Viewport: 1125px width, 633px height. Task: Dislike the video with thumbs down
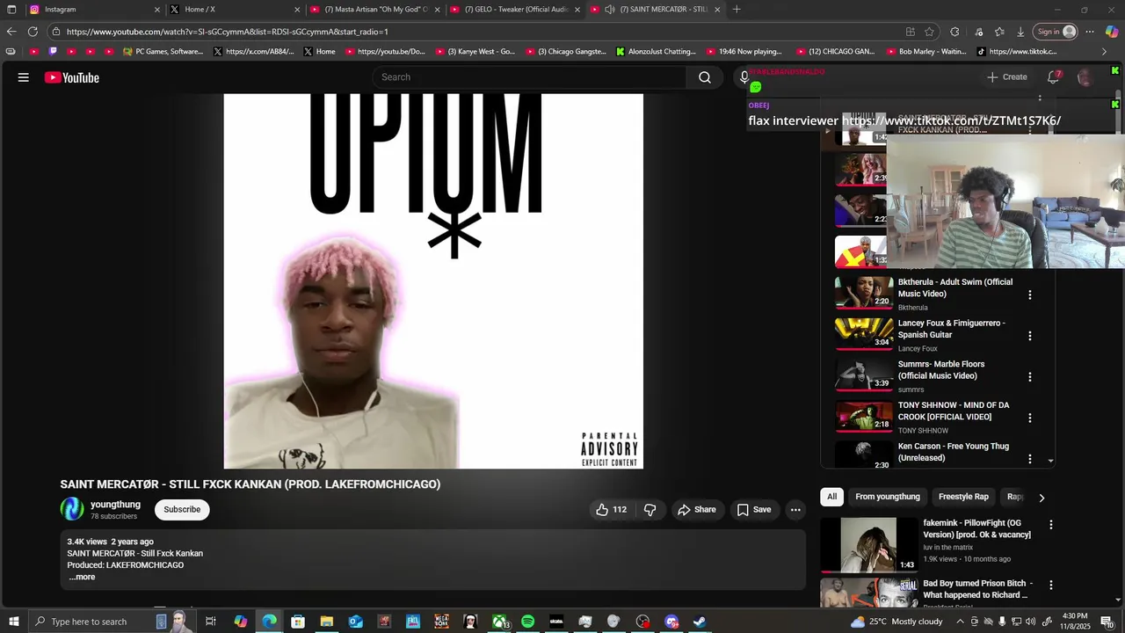pos(650,510)
